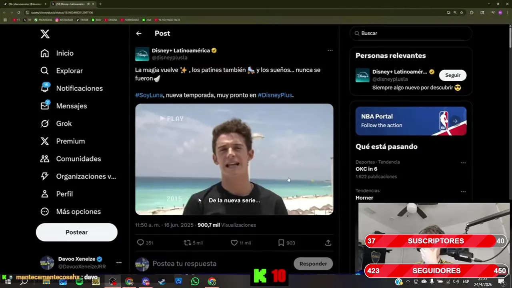Viewport: 512px width, 288px height.
Task: Open WhatsApp from the taskbar
Action: tap(195, 282)
